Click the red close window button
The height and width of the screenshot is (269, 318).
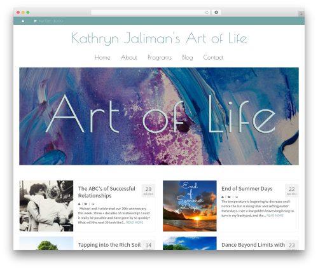pyautogui.click(x=18, y=13)
